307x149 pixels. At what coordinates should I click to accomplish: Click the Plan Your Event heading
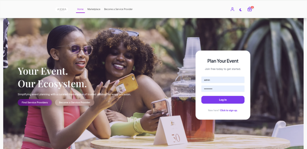point(223,61)
